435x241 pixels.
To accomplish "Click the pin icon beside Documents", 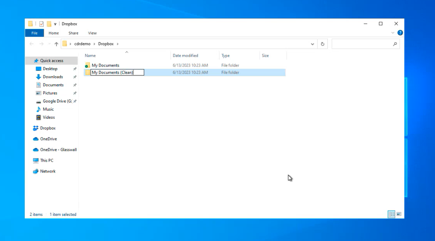I will 75,85.
